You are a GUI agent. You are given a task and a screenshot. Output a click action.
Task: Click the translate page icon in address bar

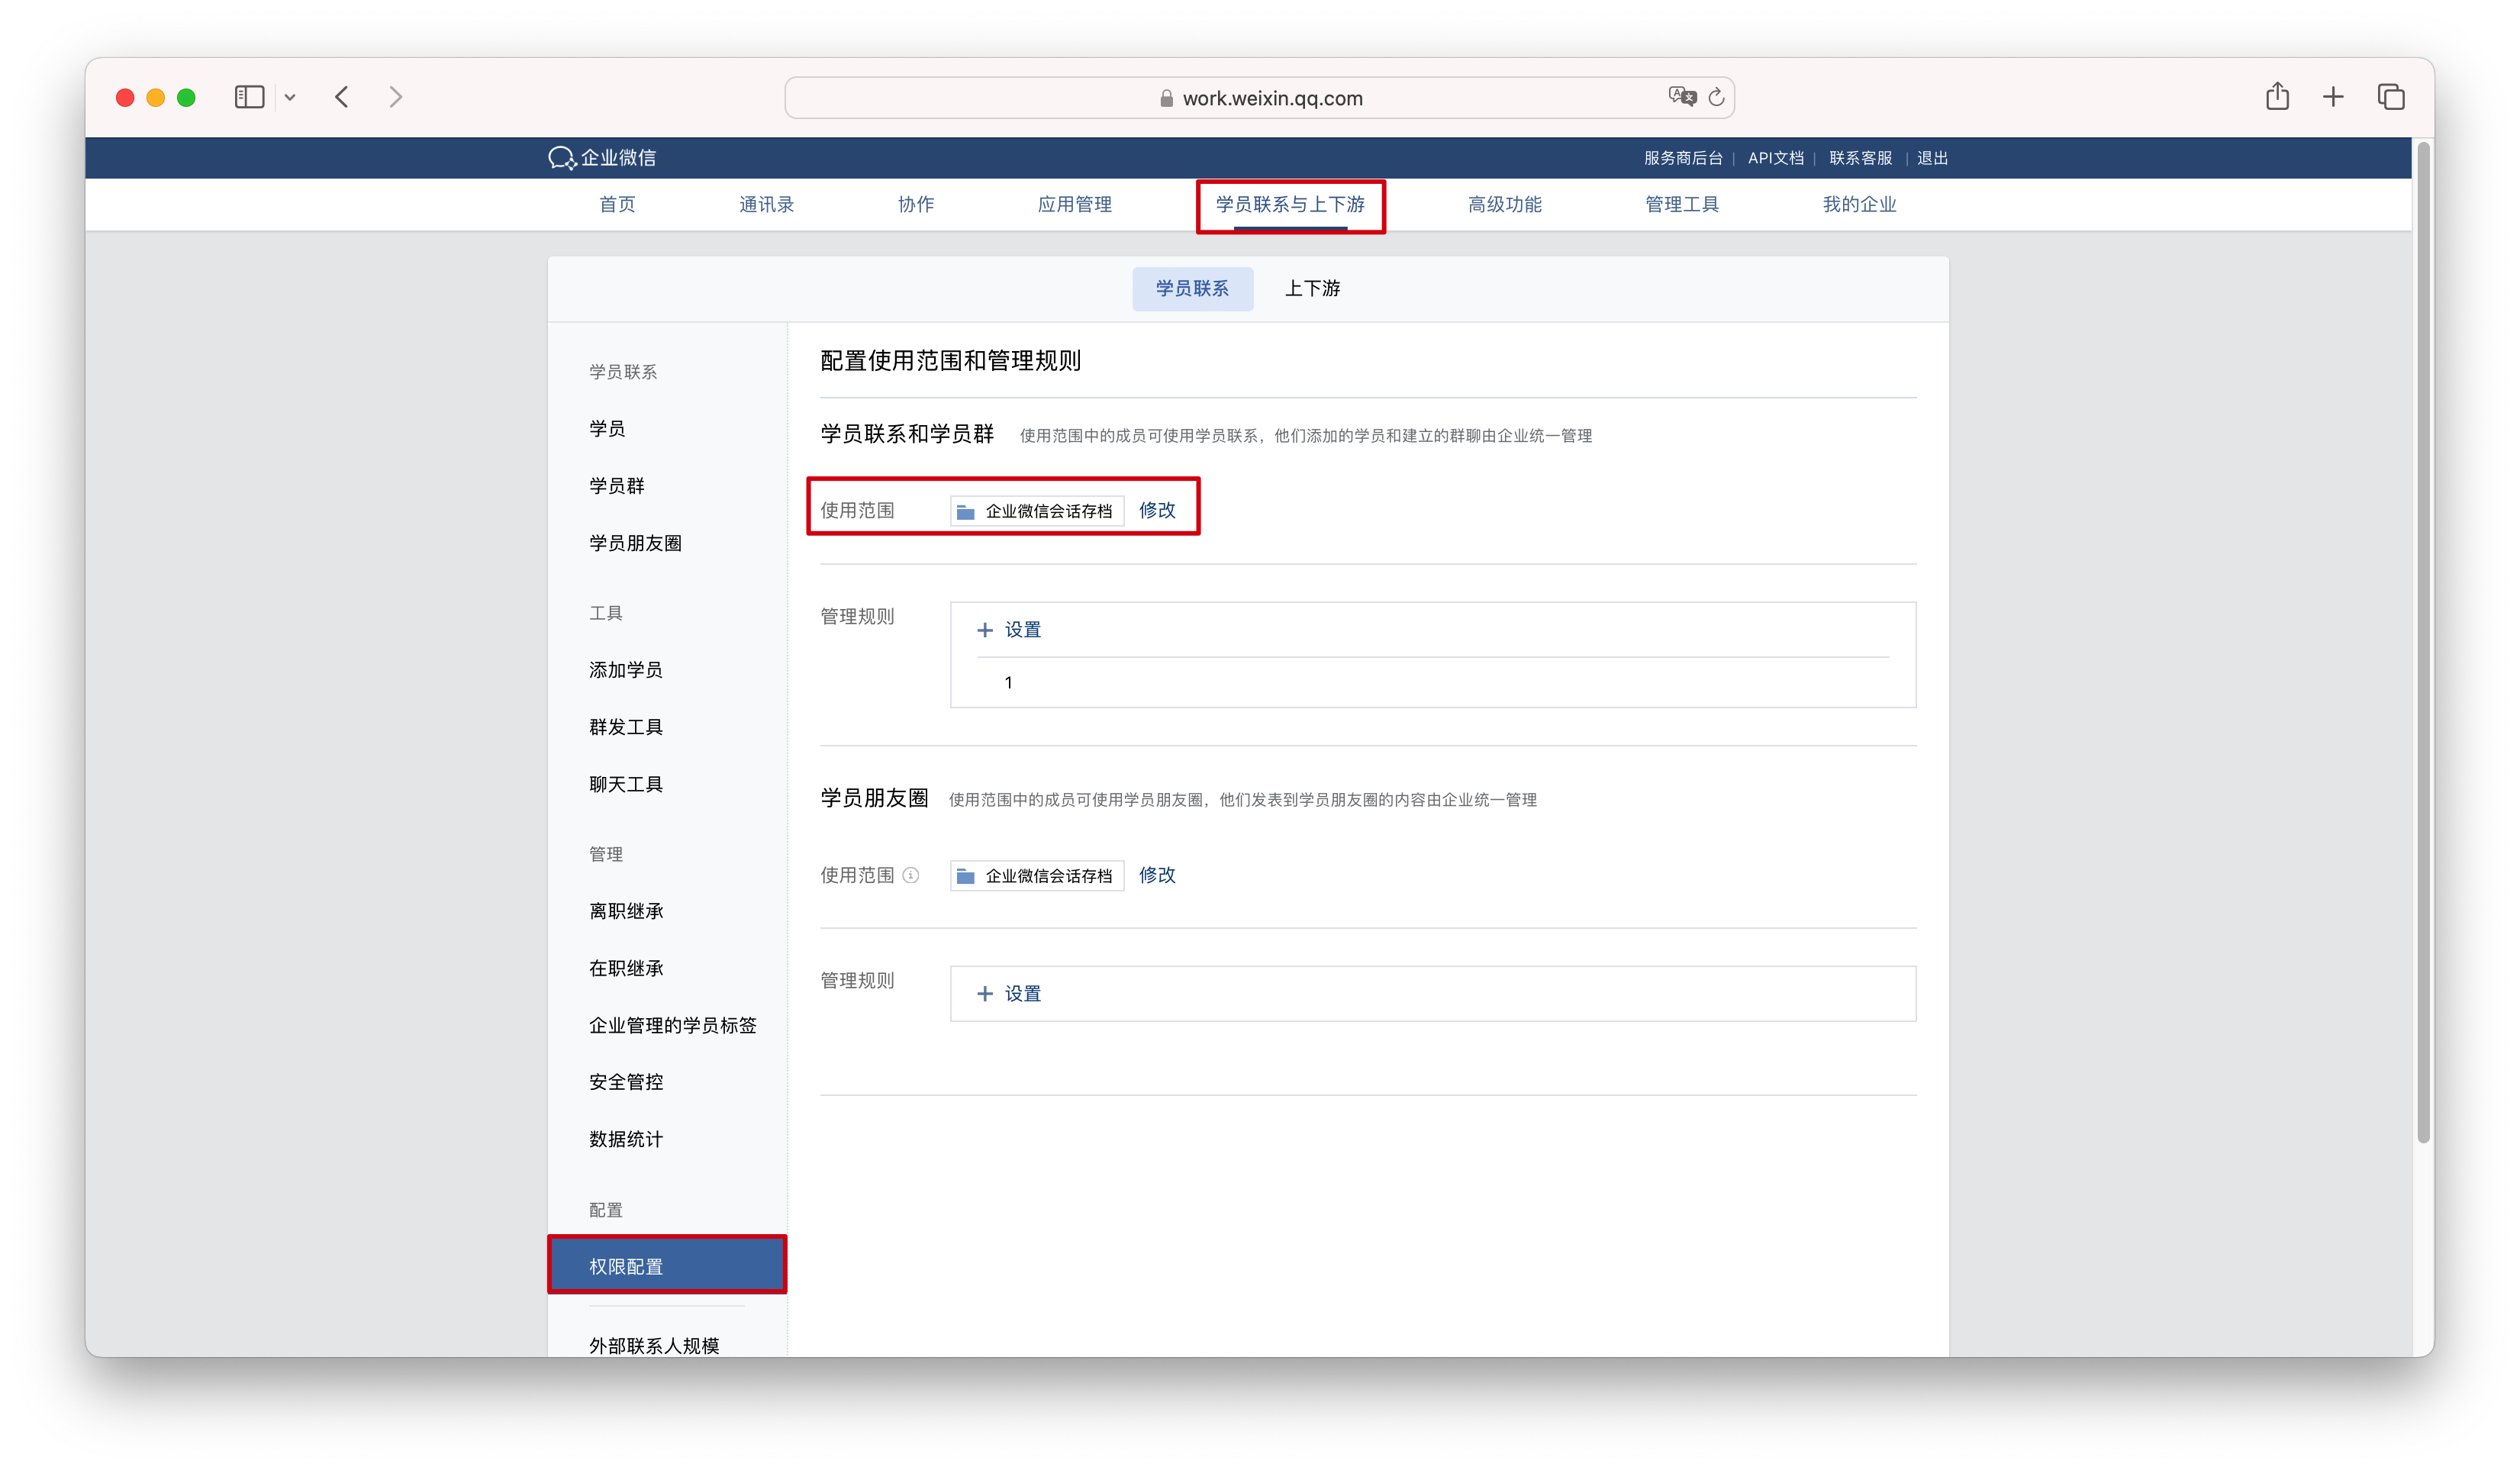1682,97
